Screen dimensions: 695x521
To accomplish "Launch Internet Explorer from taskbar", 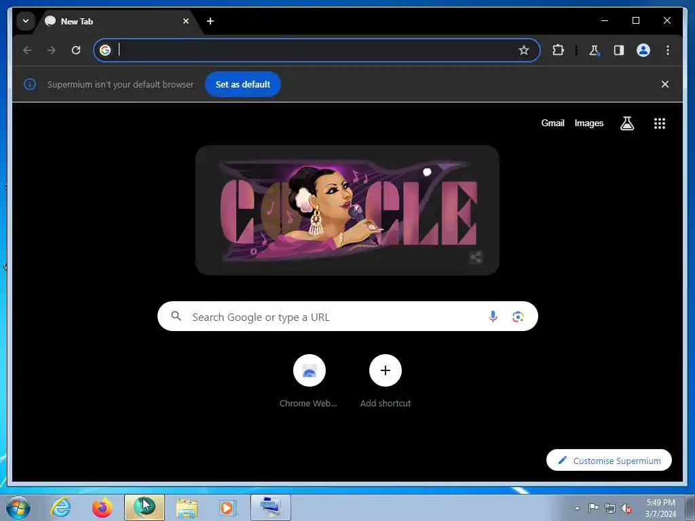I will [x=60, y=507].
